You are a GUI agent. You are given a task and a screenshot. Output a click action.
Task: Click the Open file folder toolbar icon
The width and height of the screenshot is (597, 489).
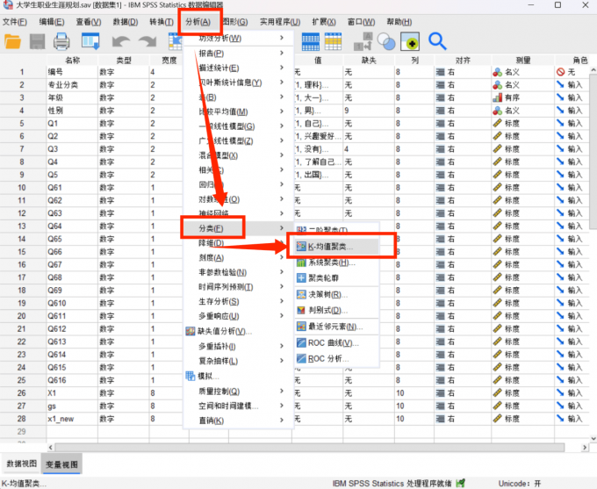pos(12,41)
